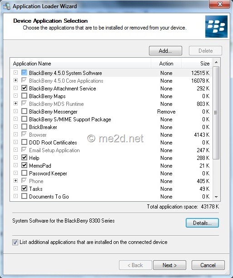Select the DOD Root Certificates row text
The width and height of the screenshot is (233, 278).
(53, 143)
